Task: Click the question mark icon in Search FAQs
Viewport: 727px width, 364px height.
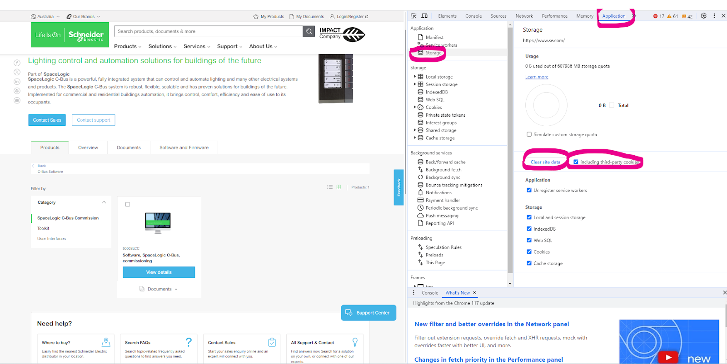Action: [x=189, y=342]
